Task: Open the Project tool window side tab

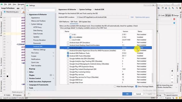Action: [x=1, y=14]
